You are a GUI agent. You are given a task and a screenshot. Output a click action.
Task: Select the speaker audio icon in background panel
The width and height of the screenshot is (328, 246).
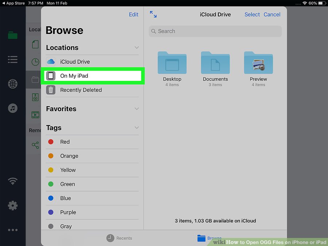pos(35,97)
